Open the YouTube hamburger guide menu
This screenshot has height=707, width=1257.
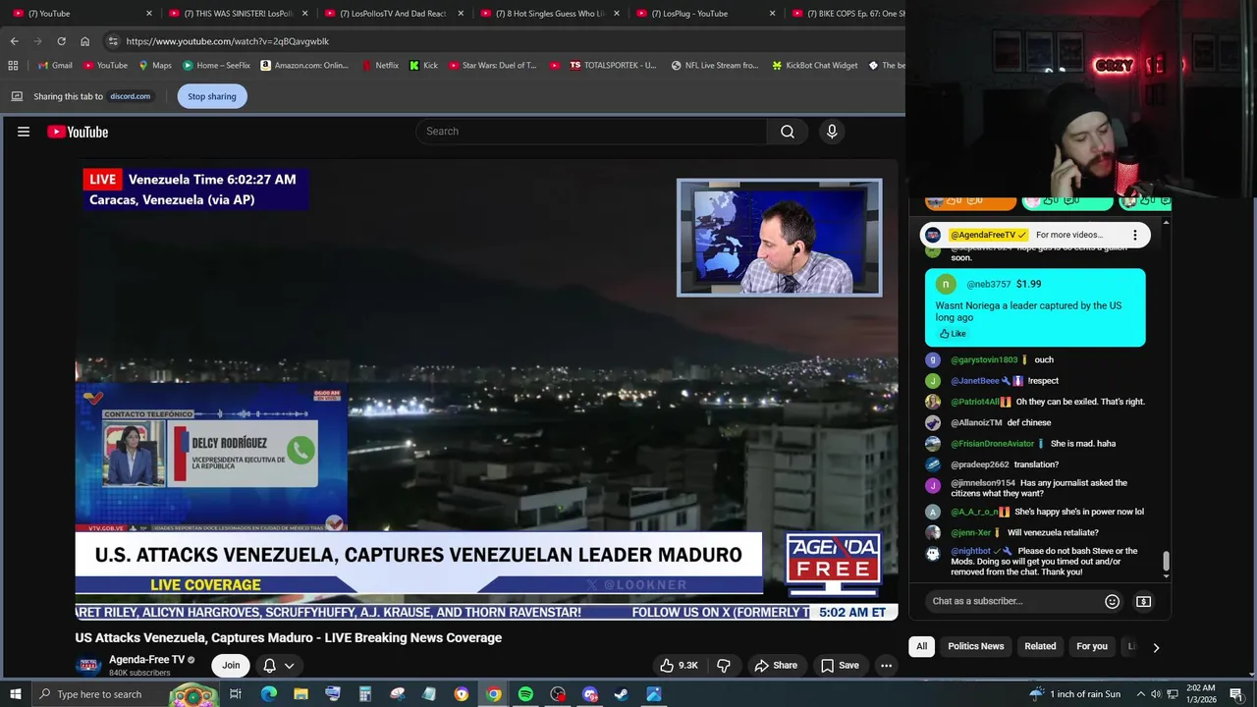point(24,132)
